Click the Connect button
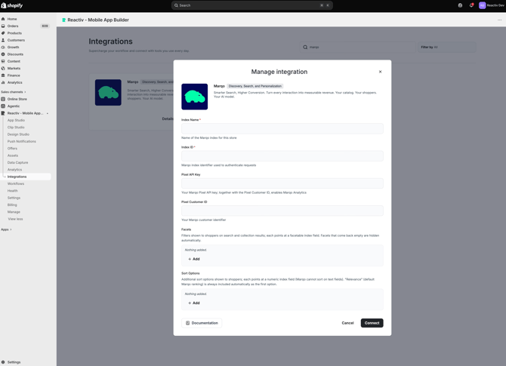The image size is (506, 366). click(x=372, y=323)
